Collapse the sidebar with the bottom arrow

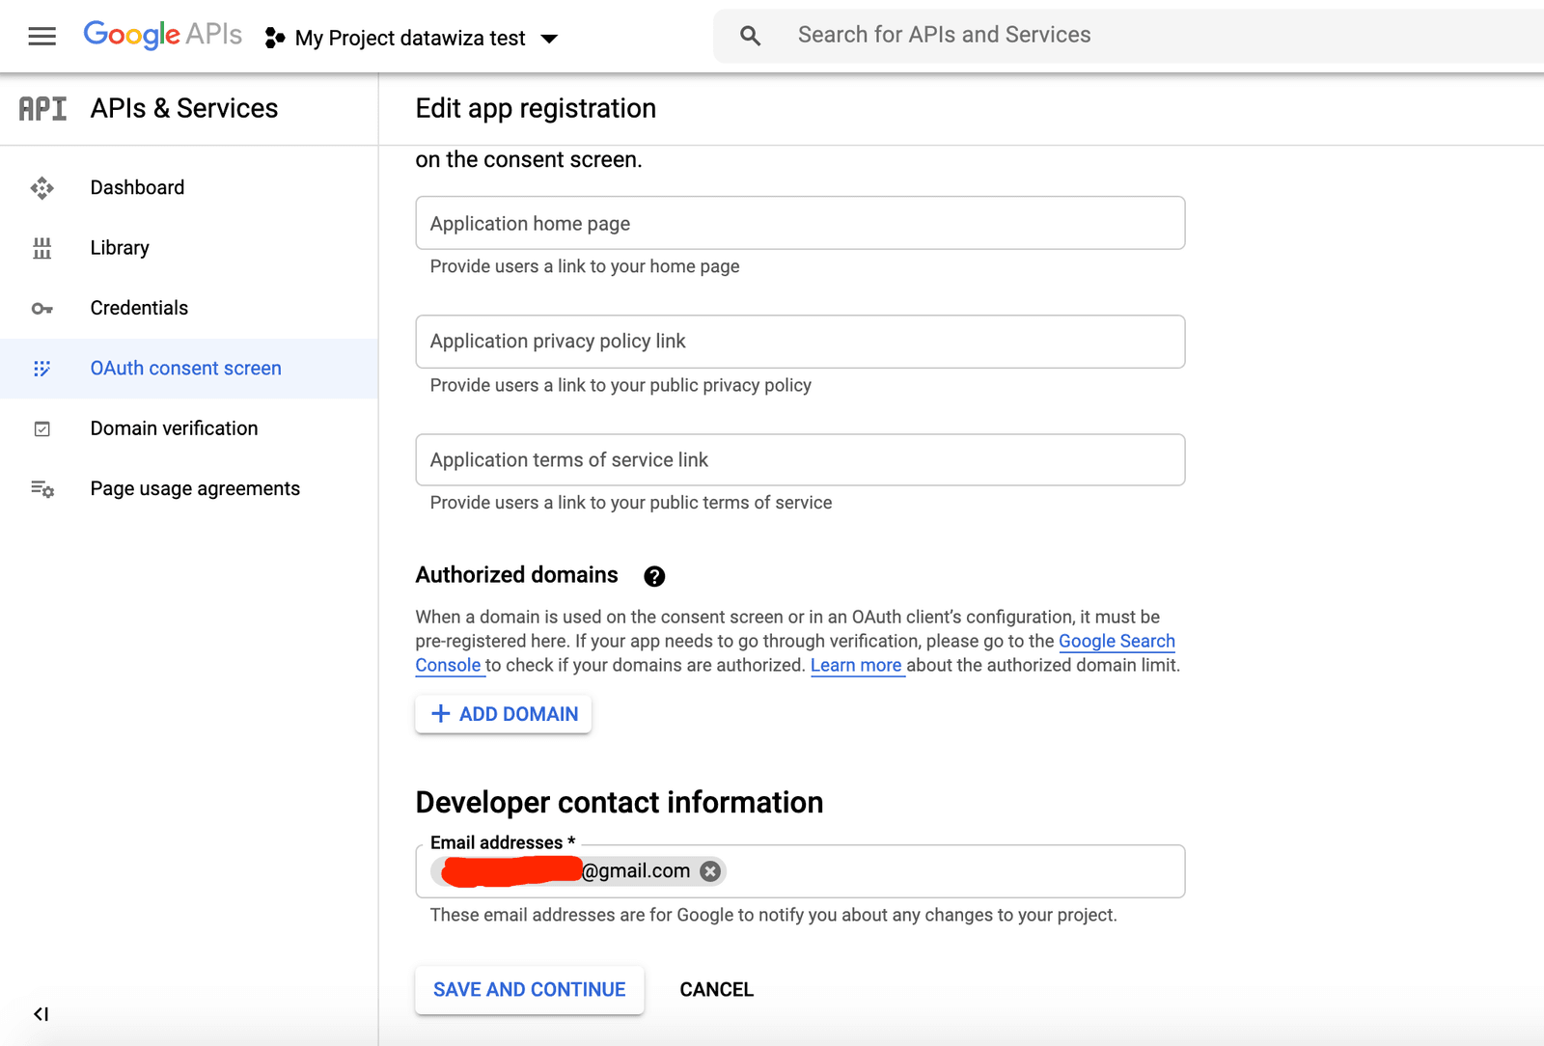(x=41, y=1014)
